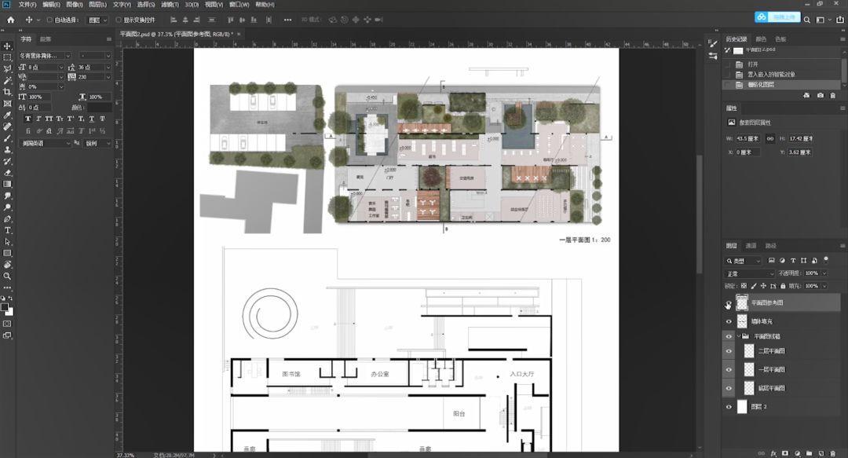Image resolution: width=848 pixels, height=458 pixels.
Task: Select the Rectangle shape tool
Action: coord(8,253)
